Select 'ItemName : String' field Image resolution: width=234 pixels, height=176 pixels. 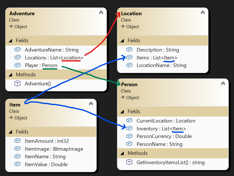[45, 157]
